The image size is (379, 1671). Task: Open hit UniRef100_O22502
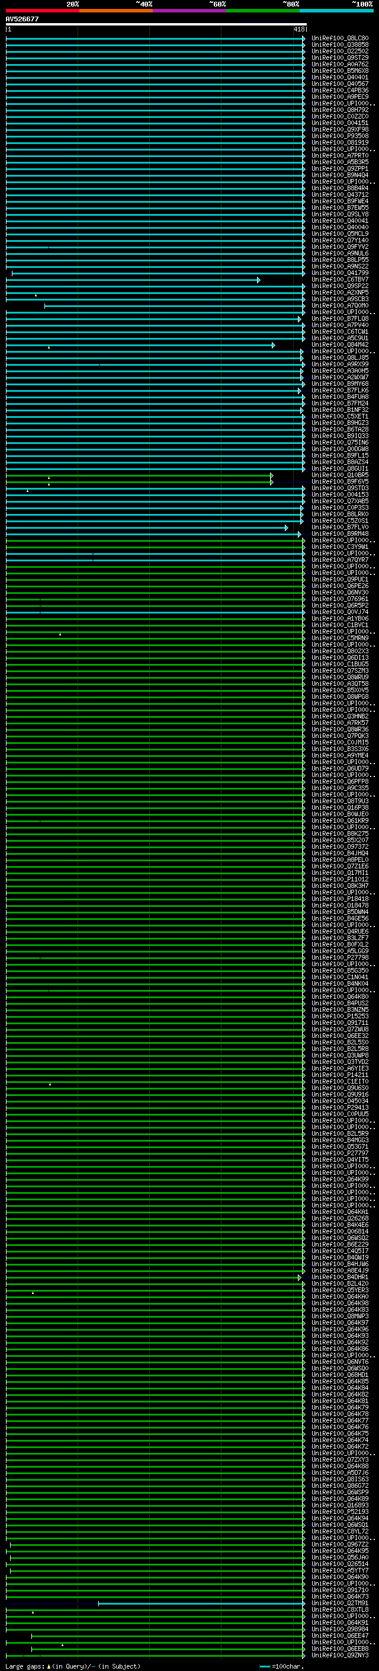click(x=339, y=51)
